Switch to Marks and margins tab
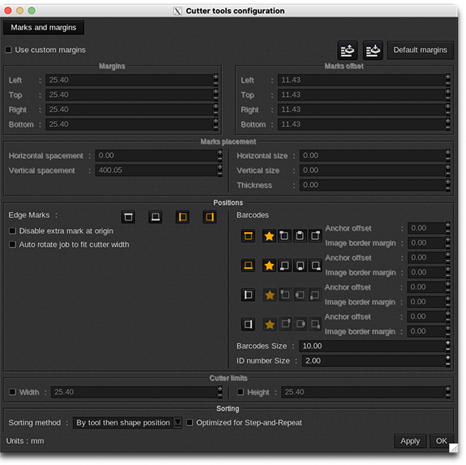This screenshot has height=465, width=466. click(43, 28)
